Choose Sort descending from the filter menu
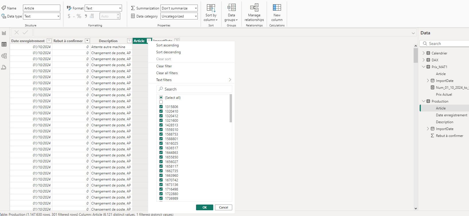Image resolution: width=469 pixels, height=216 pixels. 168,52
